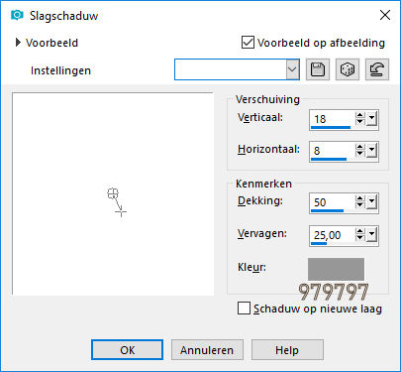This screenshot has width=401, height=372.
Task: Click the Voorbeeld label text
Action: pos(51,43)
